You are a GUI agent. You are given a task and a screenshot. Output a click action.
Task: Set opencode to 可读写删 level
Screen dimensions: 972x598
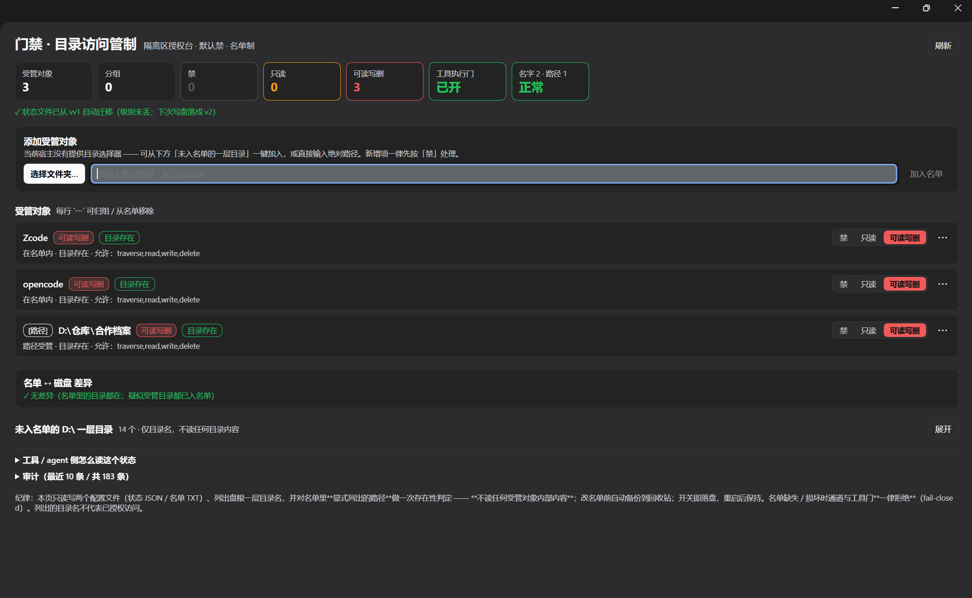(x=905, y=284)
